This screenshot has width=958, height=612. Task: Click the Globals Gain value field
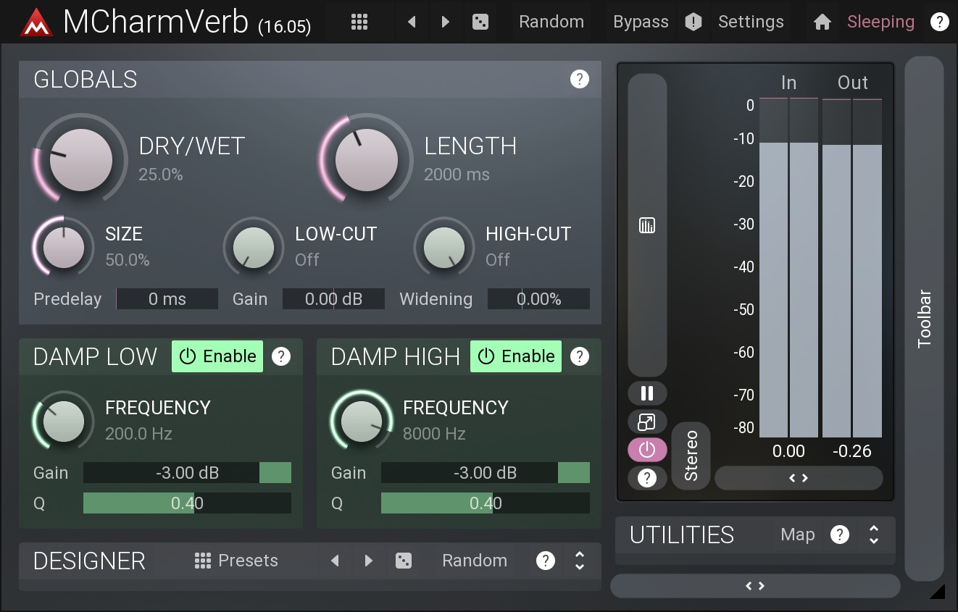333,299
